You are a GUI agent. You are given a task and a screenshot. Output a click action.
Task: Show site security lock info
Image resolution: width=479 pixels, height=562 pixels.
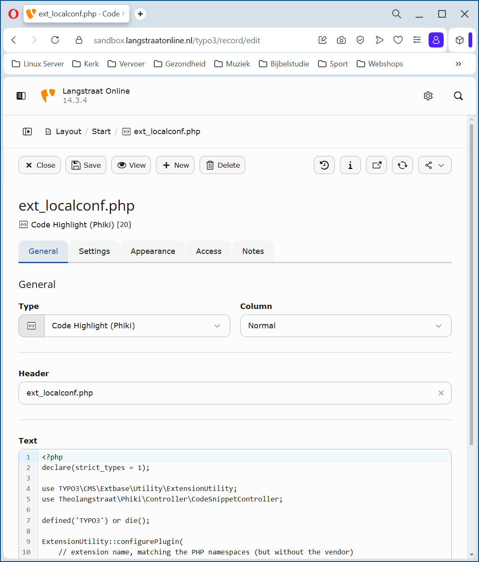pos(79,40)
